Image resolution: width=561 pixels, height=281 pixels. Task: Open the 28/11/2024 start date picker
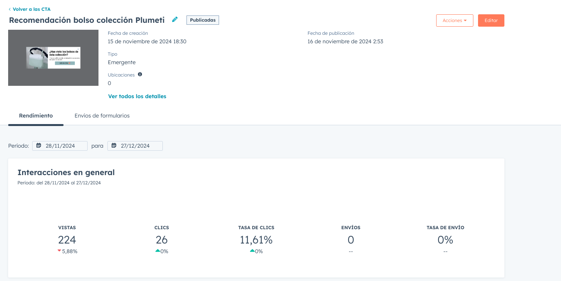(60, 146)
